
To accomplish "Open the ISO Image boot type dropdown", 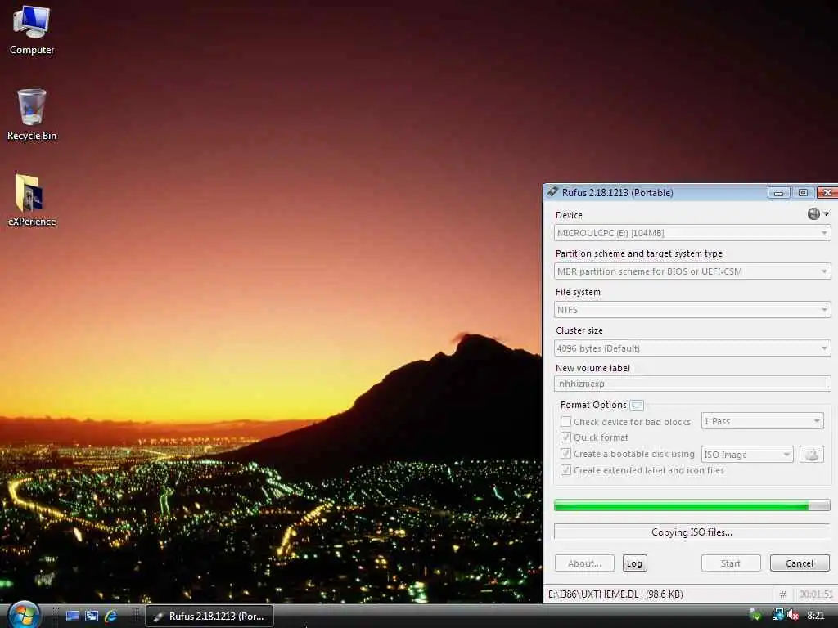I will point(747,455).
